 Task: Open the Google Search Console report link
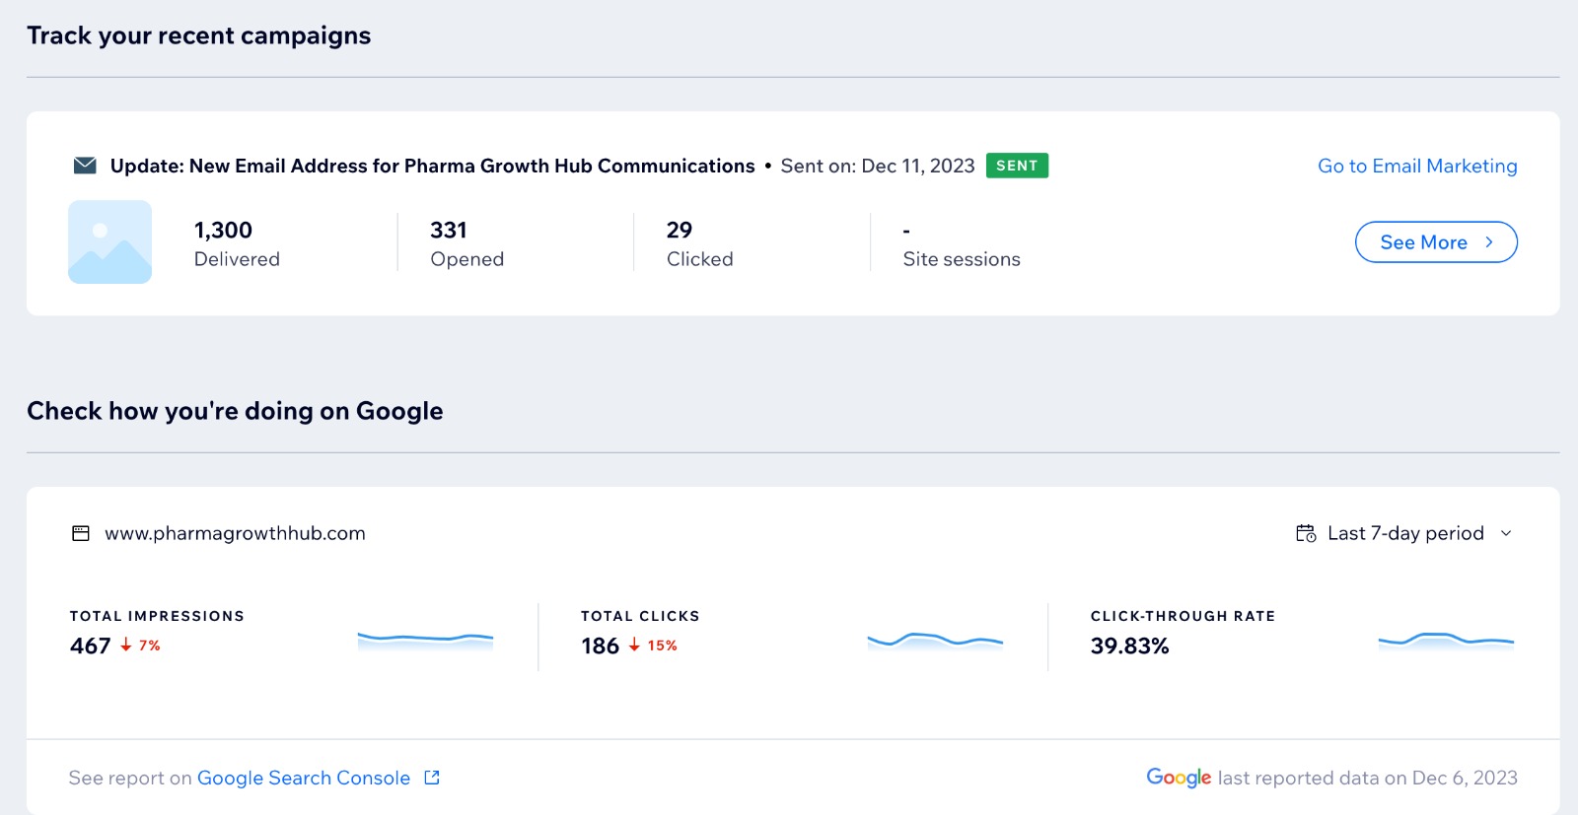pos(303,778)
